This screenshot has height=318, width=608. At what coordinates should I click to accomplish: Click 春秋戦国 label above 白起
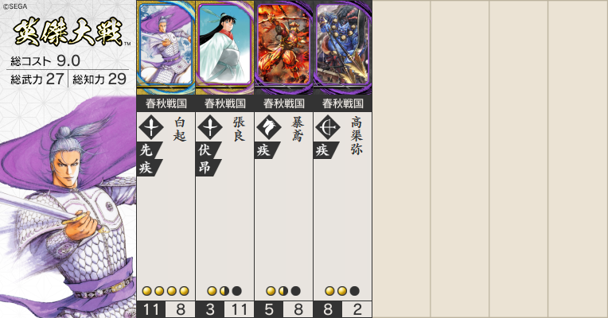(166, 103)
